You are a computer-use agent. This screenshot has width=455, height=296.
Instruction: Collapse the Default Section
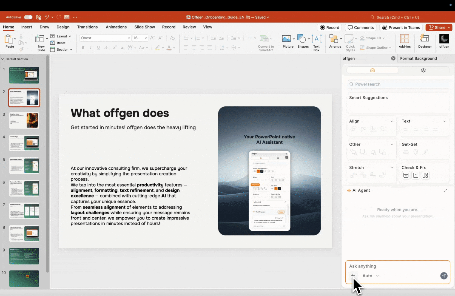click(3, 59)
